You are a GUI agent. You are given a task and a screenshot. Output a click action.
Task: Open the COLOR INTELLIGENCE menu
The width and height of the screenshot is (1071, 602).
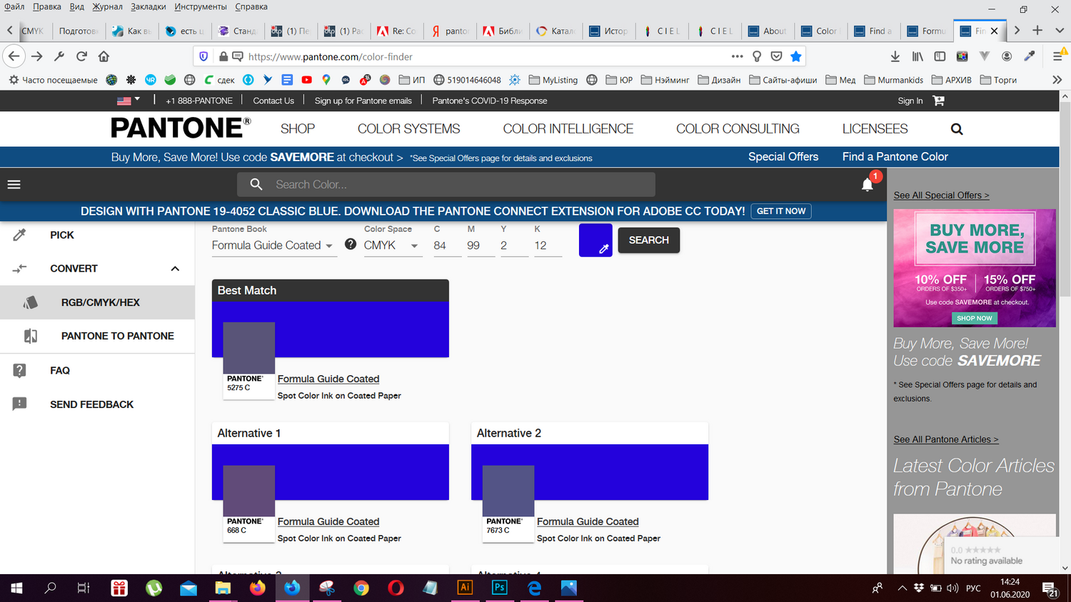click(x=568, y=129)
